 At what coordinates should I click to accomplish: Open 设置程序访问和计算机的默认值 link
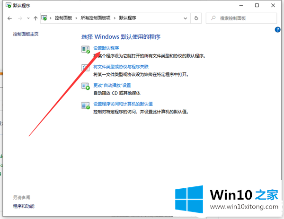[x=123, y=104]
